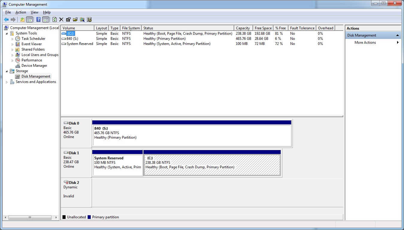Sort by the Status column header

(187, 28)
